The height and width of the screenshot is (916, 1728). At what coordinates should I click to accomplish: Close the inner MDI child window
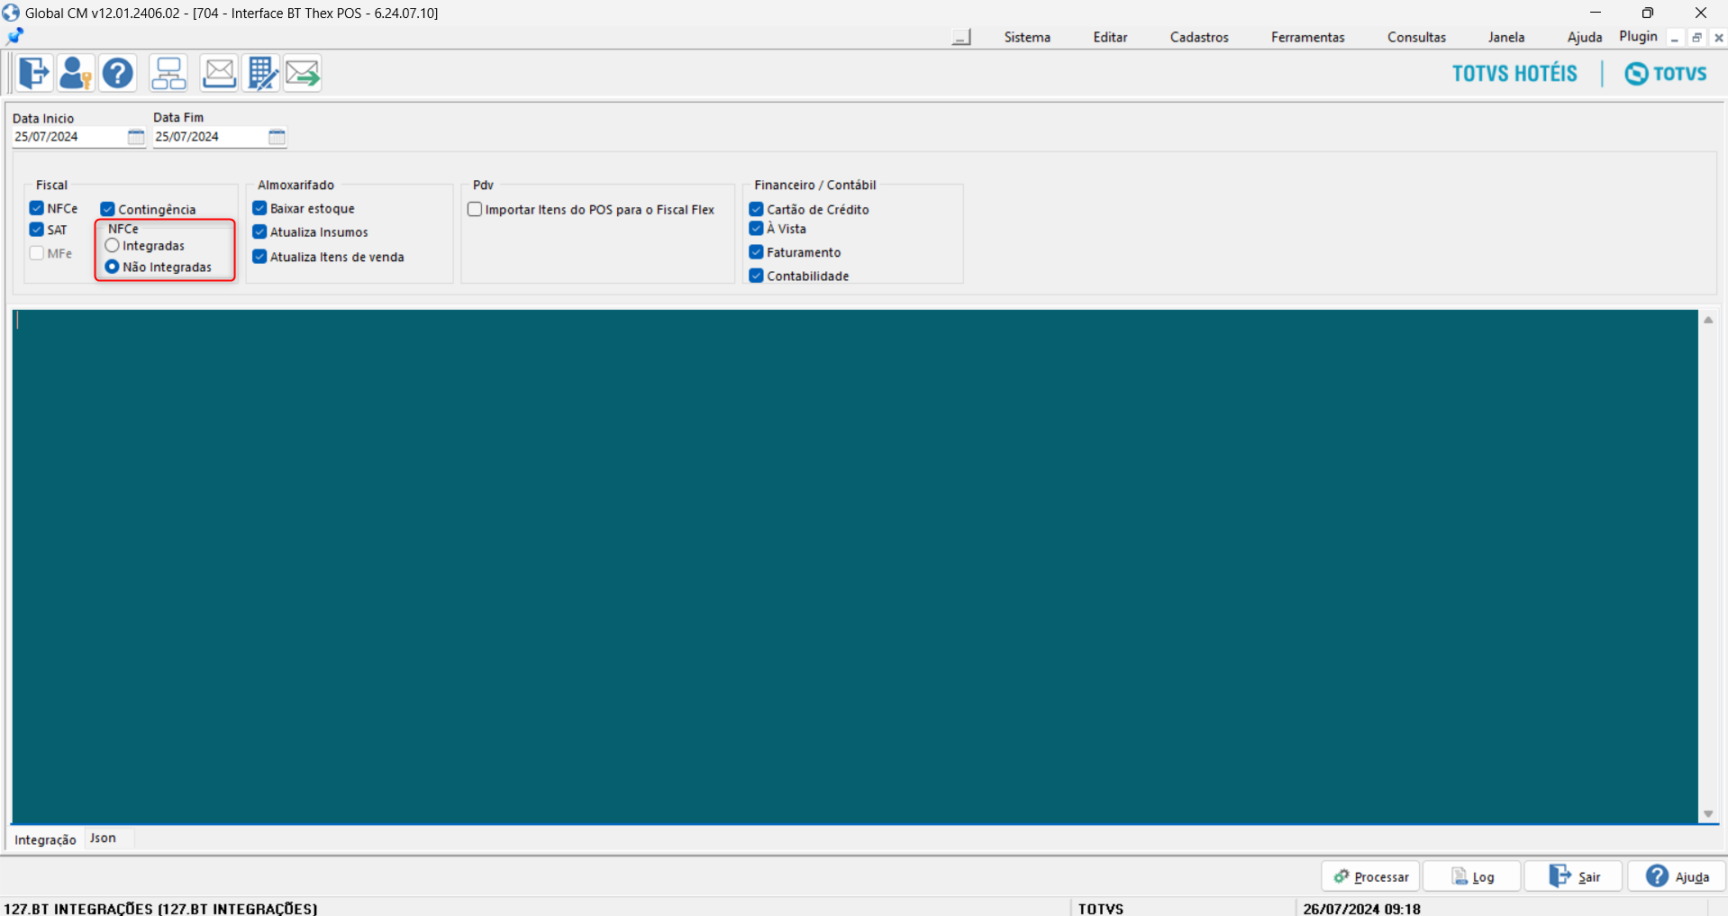tap(1719, 38)
